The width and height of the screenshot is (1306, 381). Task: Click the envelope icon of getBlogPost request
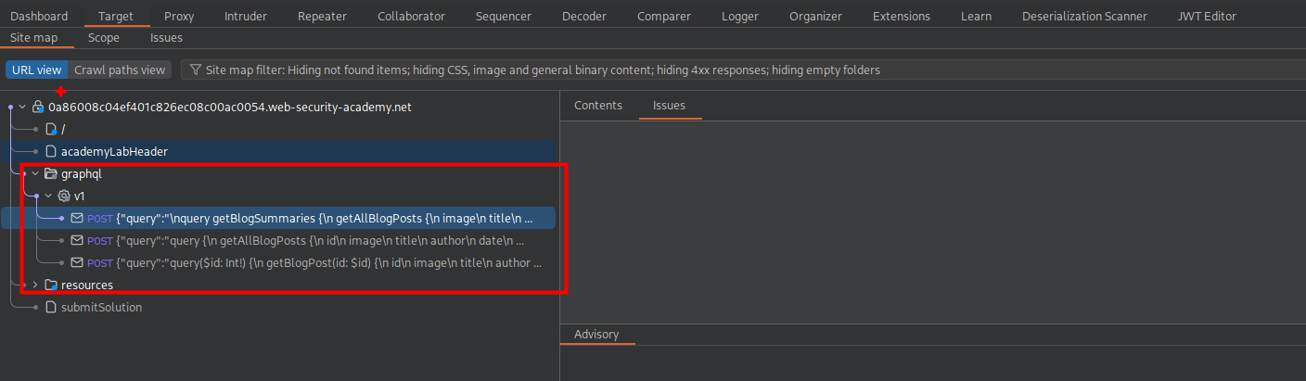click(77, 262)
